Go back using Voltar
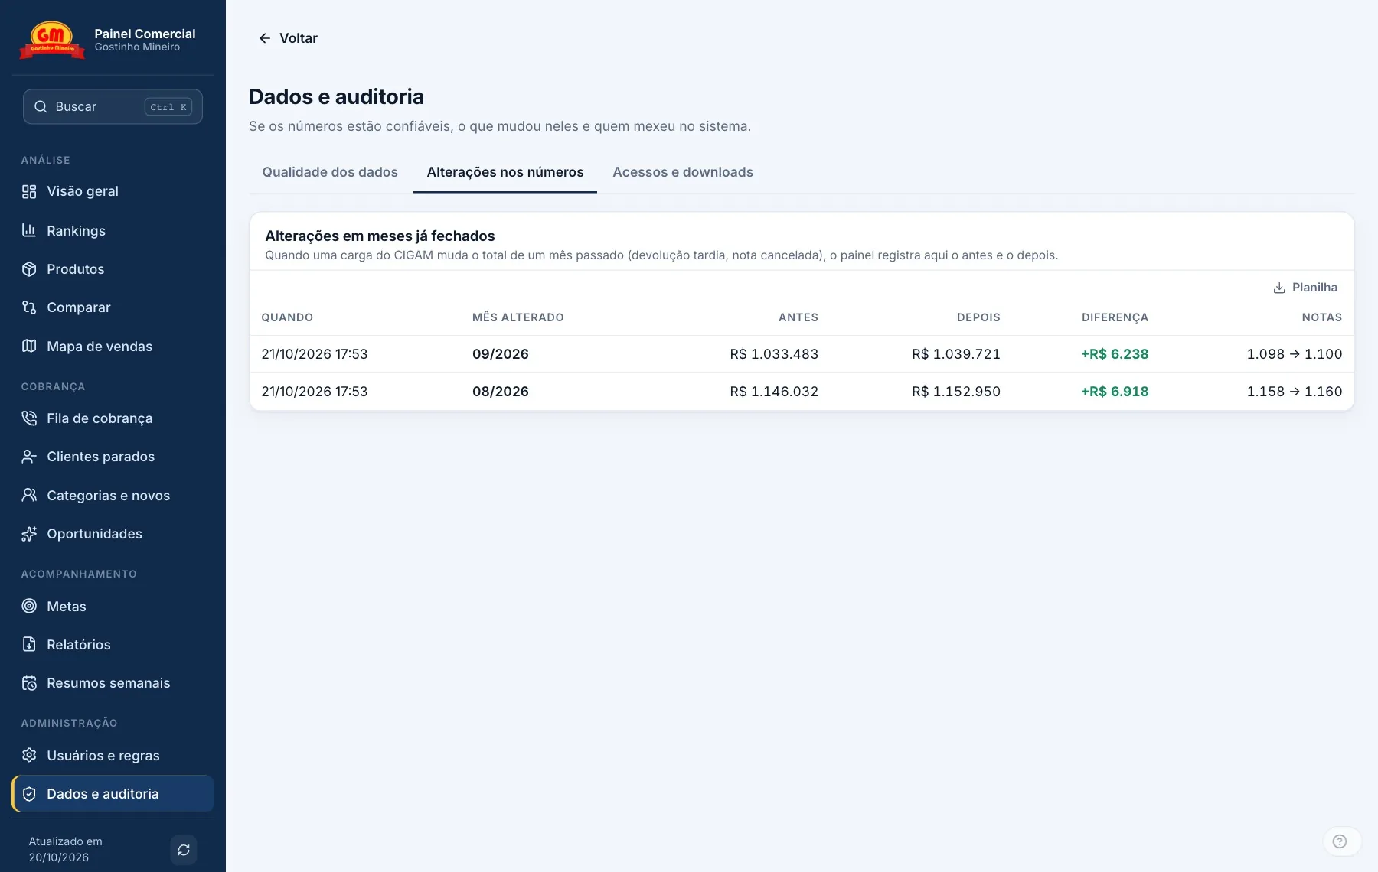 pos(288,38)
